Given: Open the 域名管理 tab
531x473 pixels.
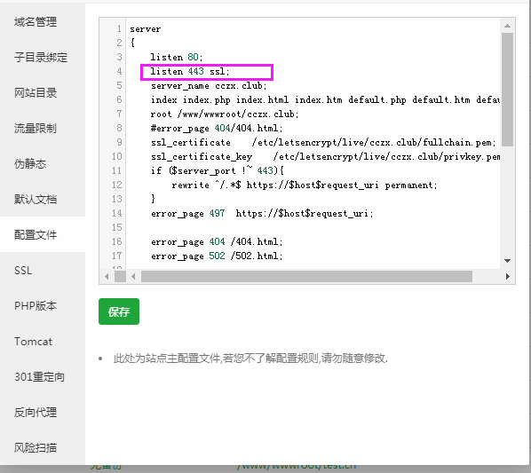Looking at the screenshot, I should [x=36, y=22].
